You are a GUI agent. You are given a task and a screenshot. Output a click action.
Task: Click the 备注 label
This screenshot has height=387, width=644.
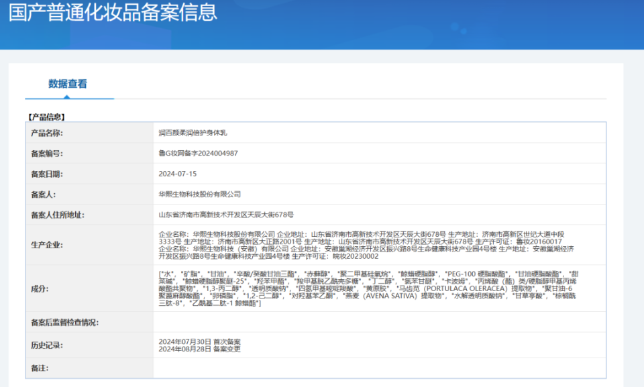(40, 368)
